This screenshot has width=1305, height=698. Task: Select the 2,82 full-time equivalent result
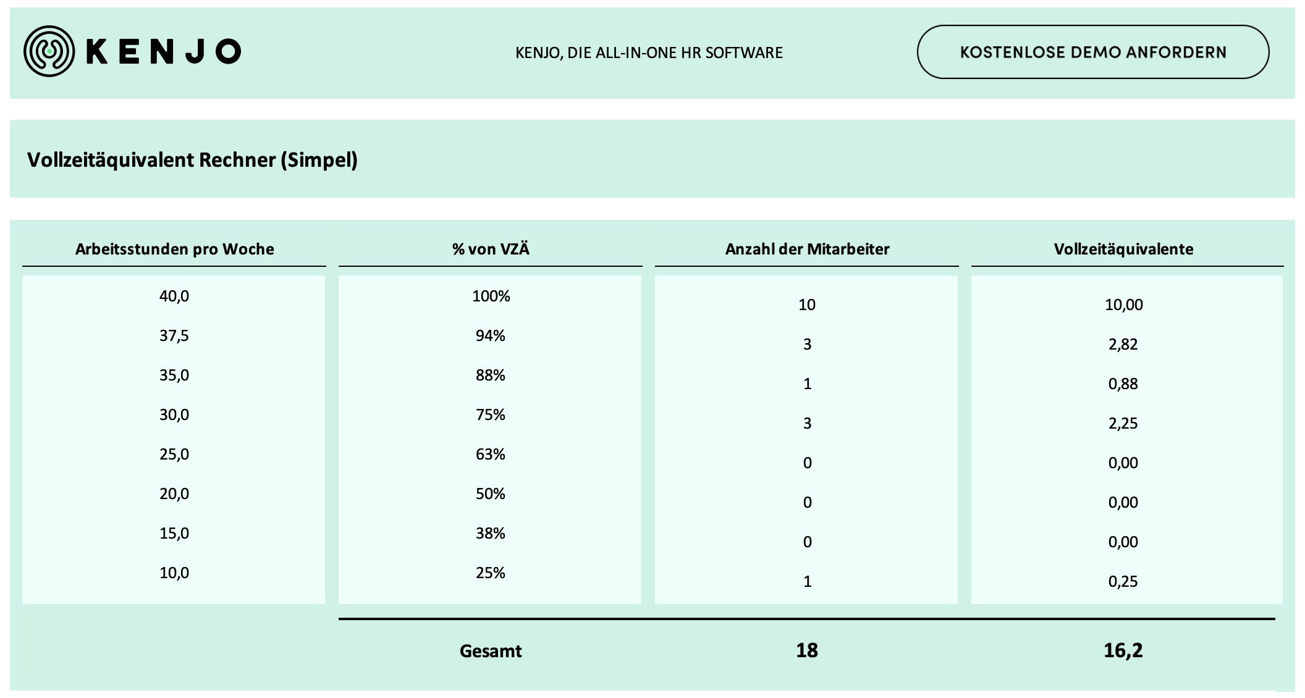click(x=1123, y=344)
